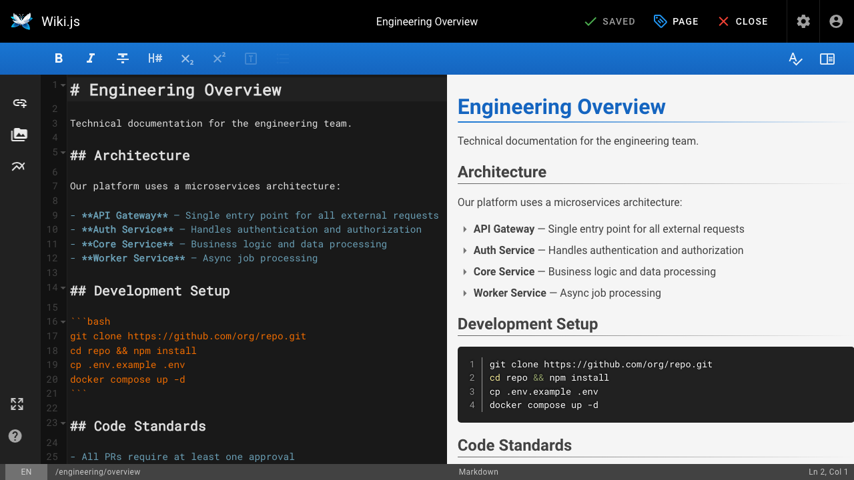Click the Engineering Overview page title in the header
The image size is (854, 480).
[x=427, y=21]
